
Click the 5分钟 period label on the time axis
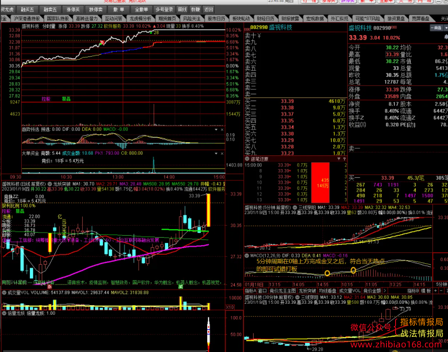pyautogui.click(x=442, y=284)
